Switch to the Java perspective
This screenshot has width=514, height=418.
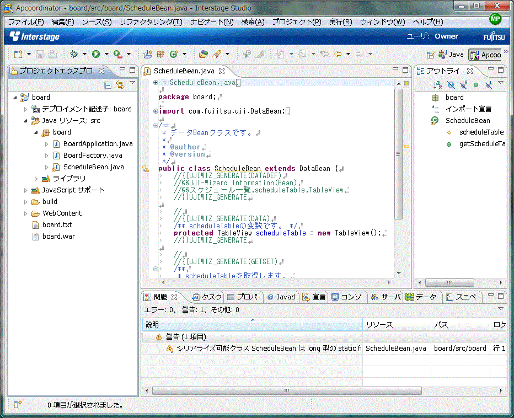pyautogui.click(x=451, y=55)
